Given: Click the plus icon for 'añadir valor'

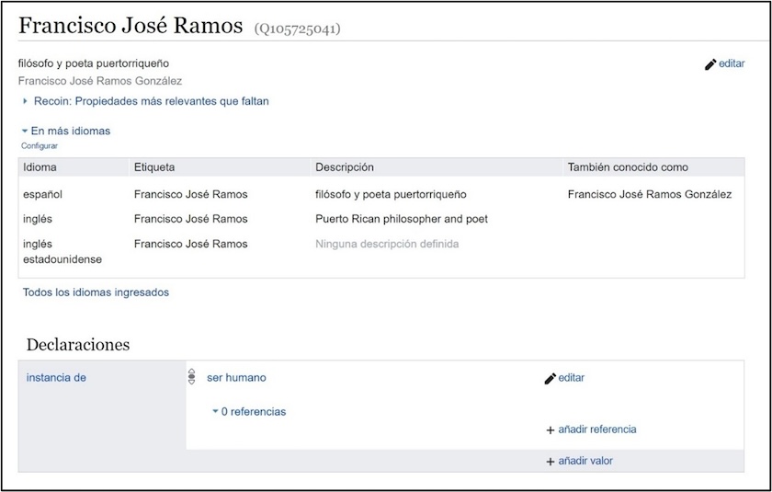Looking at the screenshot, I should [551, 461].
